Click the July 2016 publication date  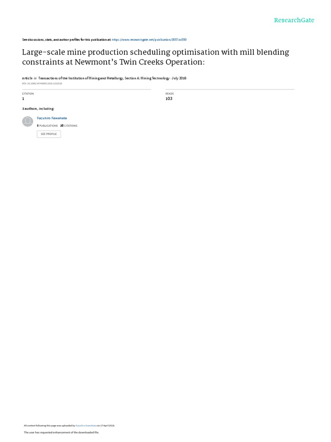click(179, 78)
